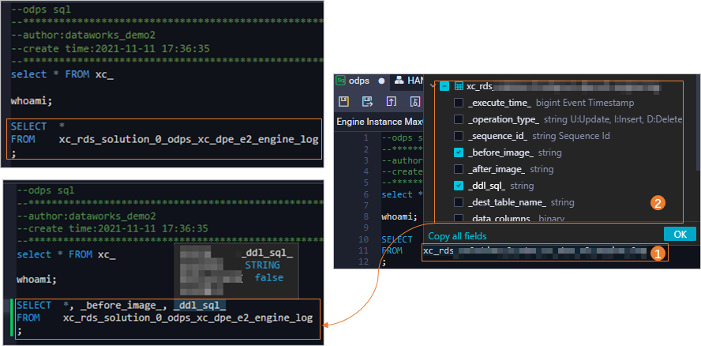Click the create time comment in bottom-left editor

(113, 229)
